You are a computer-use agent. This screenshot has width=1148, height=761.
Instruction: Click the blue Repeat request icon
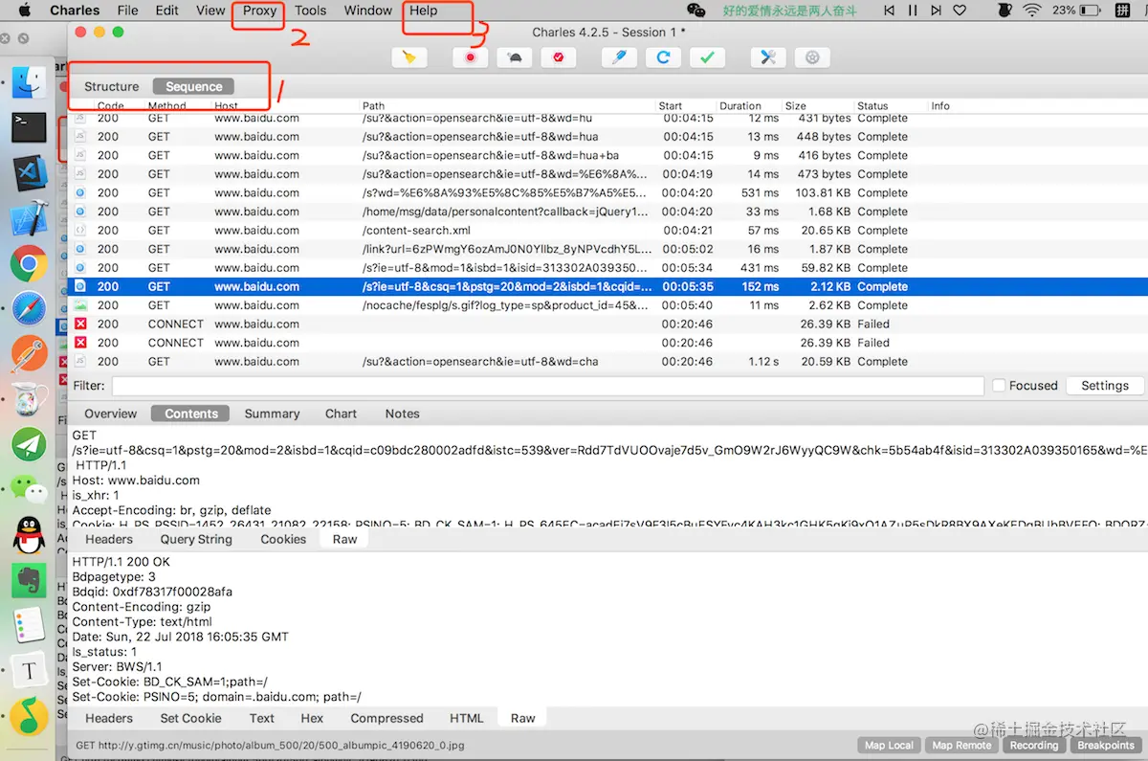(x=663, y=57)
